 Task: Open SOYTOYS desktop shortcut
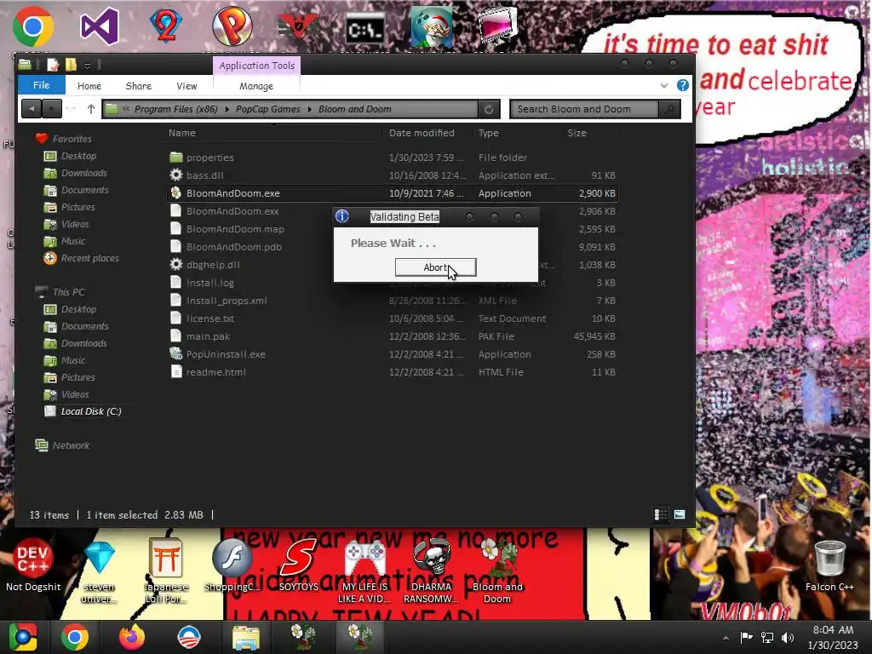click(299, 565)
